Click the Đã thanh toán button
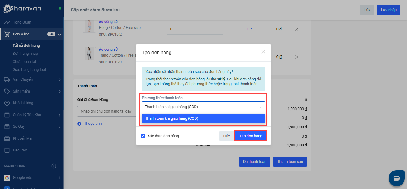The height and width of the screenshot is (189, 407). [254, 162]
